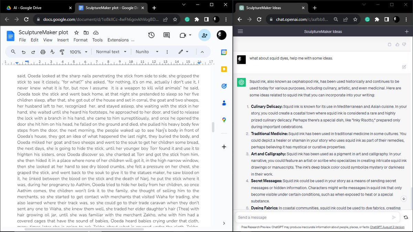Open the File menu
The image size is (413, 232).
pos(22,40)
